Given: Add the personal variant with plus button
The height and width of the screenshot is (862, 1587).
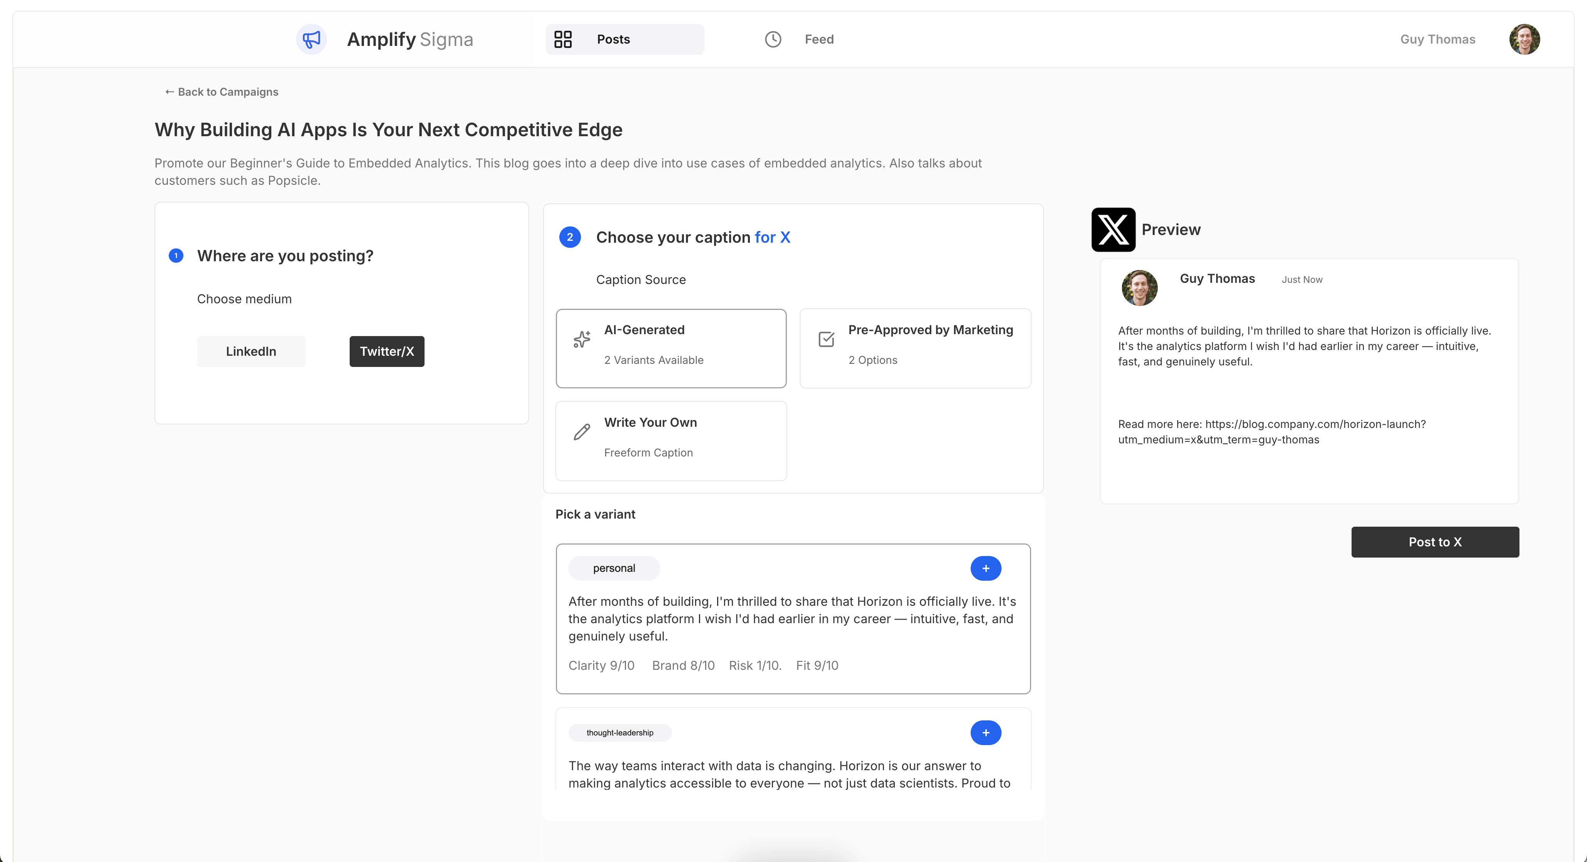Looking at the screenshot, I should tap(985, 568).
